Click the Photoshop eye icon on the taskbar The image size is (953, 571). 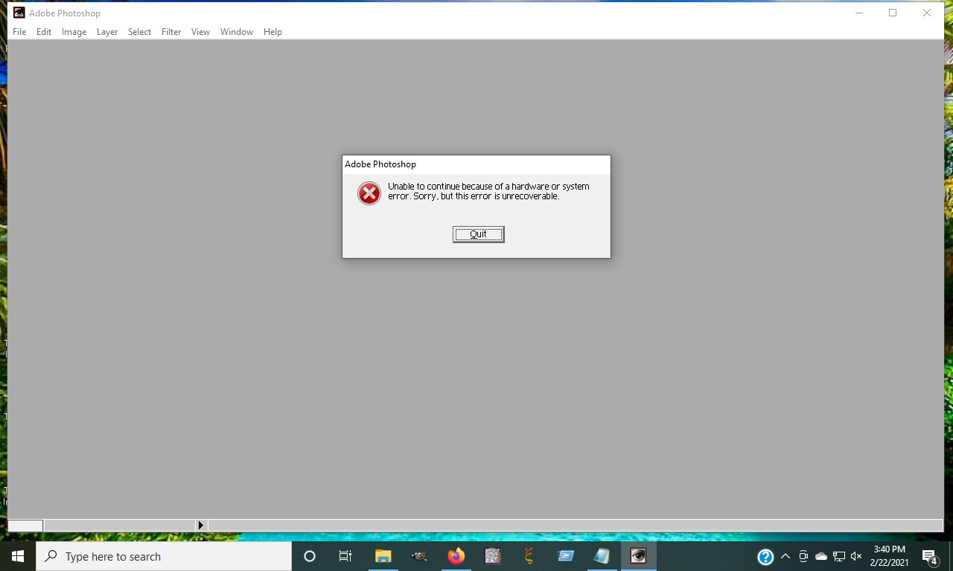click(x=638, y=556)
